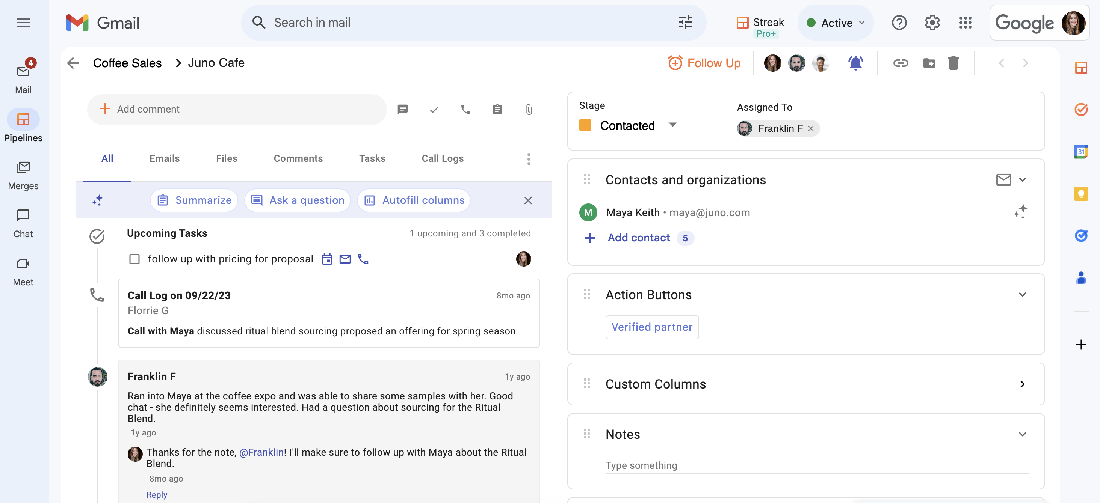1100x503 pixels.
Task: Click AI sparkle icon next to Maya Keith
Action: [x=1020, y=212]
